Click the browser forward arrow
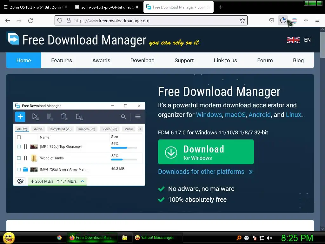The width and height of the screenshot is (325, 244). [x=19, y=21]
